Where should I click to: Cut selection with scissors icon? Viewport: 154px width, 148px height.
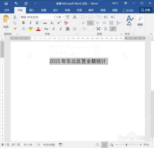coord(15,17)
